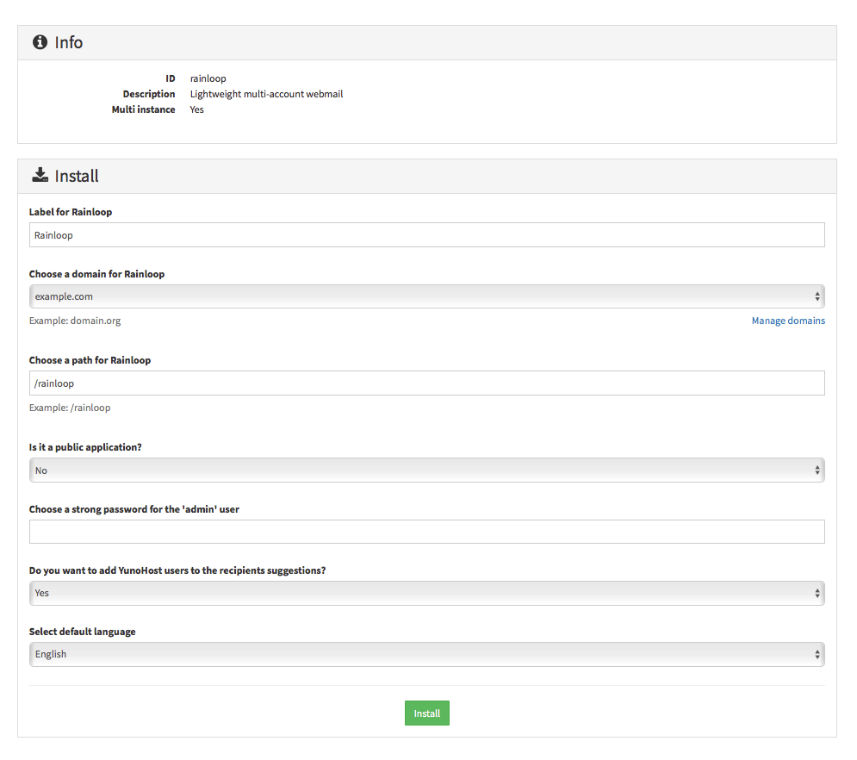Click the admin password input field
Screen dimensions: 857x760
click(427, 532)
